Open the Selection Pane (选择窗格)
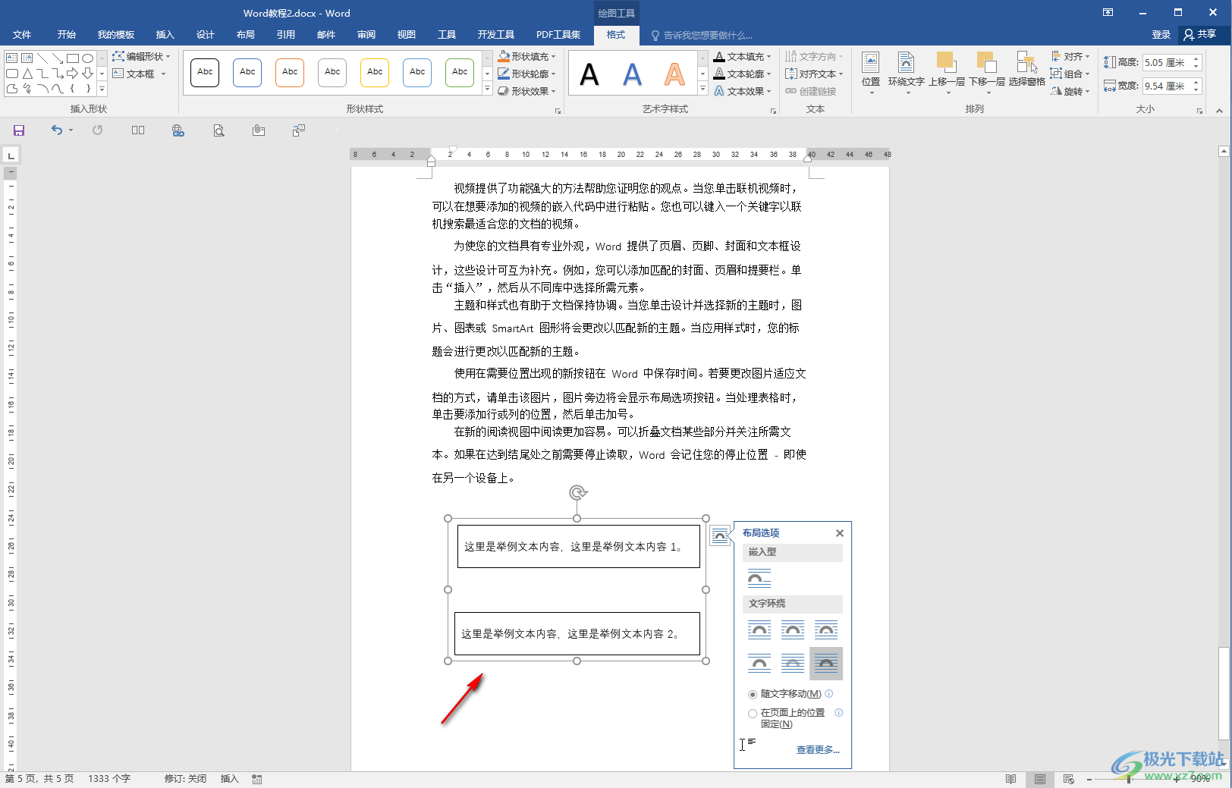Screen dimensions: 1232x788 (x=1026, y=70)
